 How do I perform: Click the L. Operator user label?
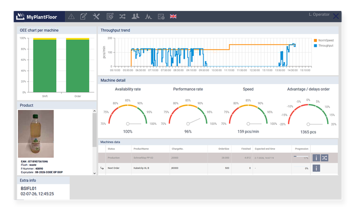point(319,14)
